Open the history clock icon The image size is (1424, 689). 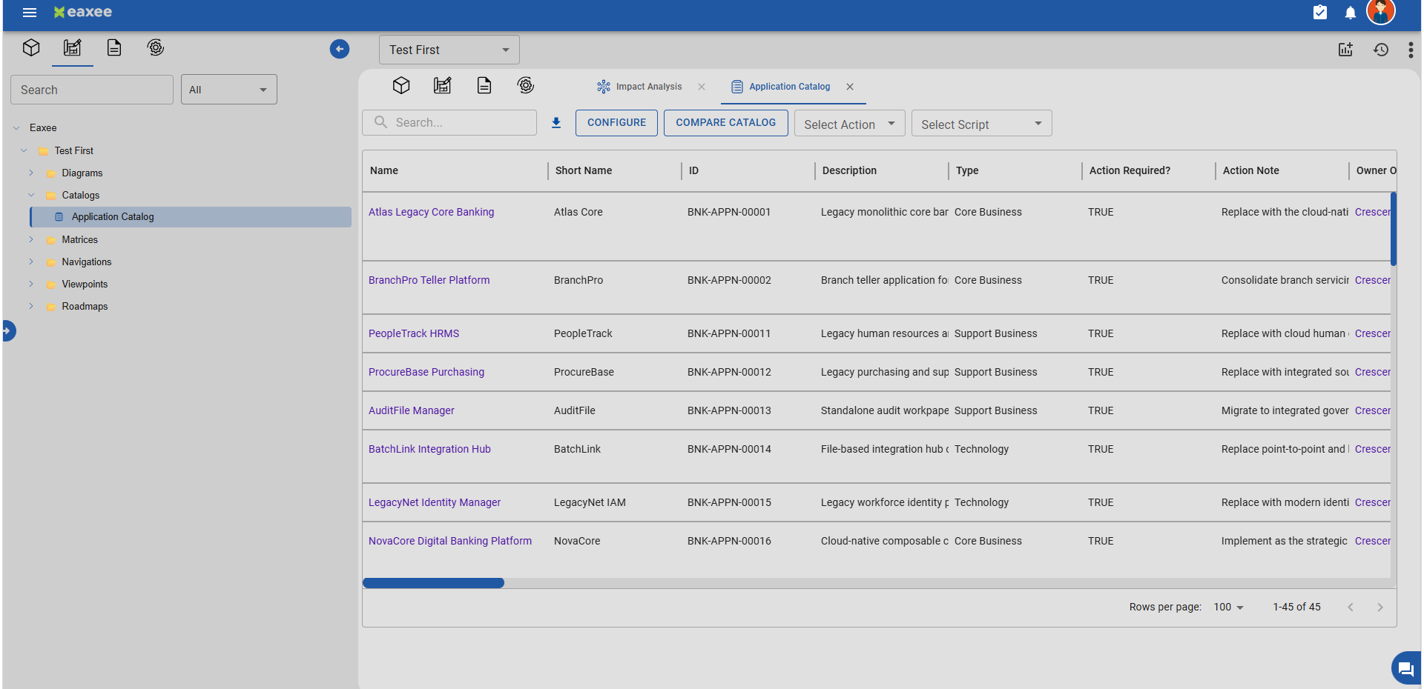click(1381, 50)
